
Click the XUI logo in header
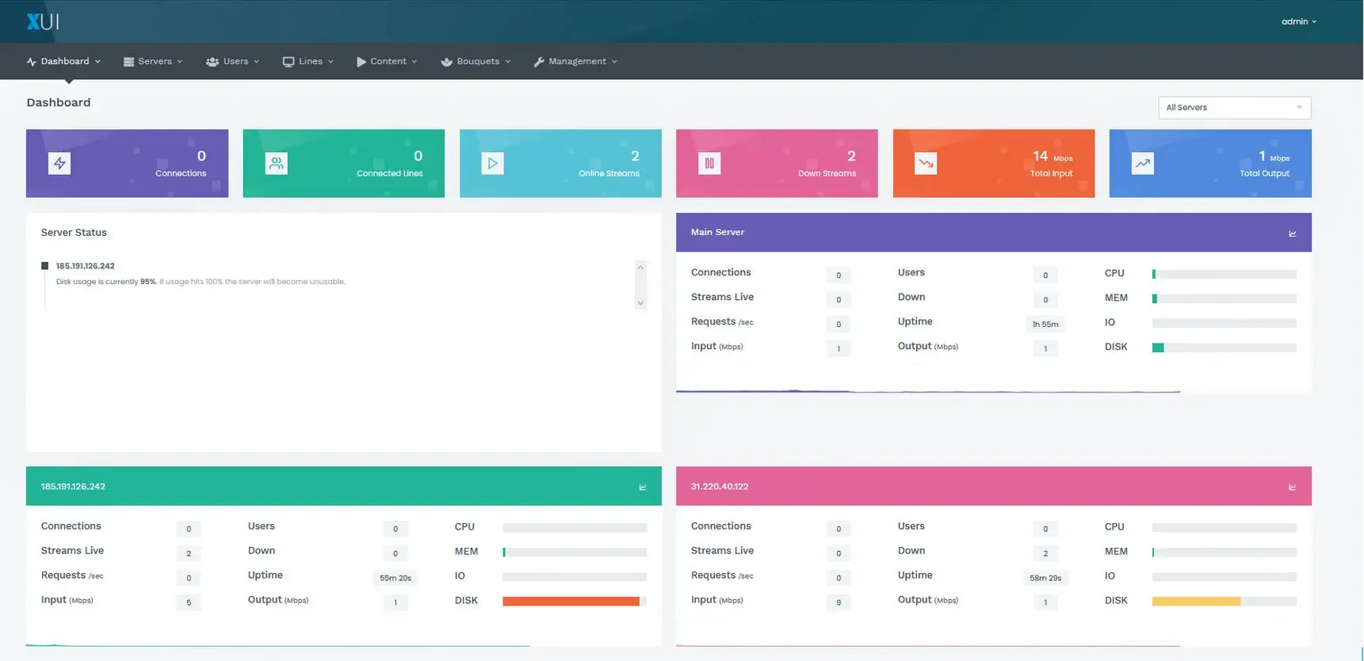[x=43, y=21]
